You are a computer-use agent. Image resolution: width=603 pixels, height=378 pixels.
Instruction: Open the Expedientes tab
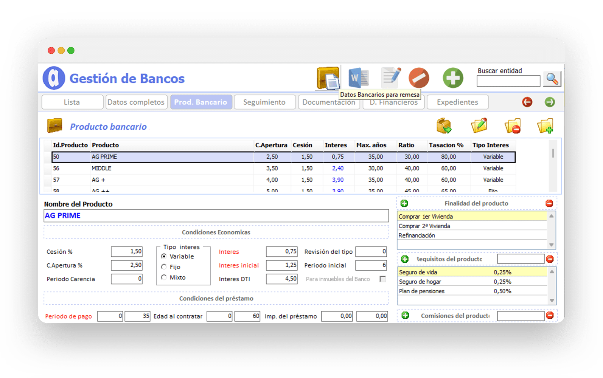pyautogui.click(x=457, y=102)
